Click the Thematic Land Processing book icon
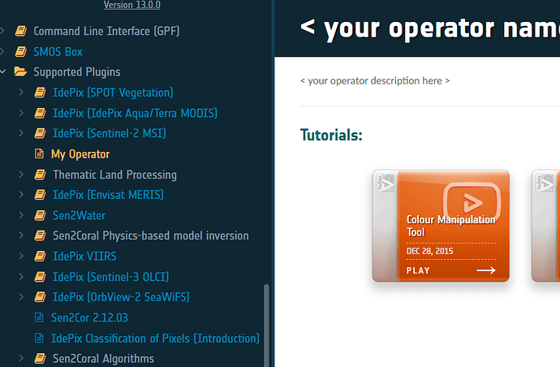The height and width of the screenshot is (367, 560). 40,175
